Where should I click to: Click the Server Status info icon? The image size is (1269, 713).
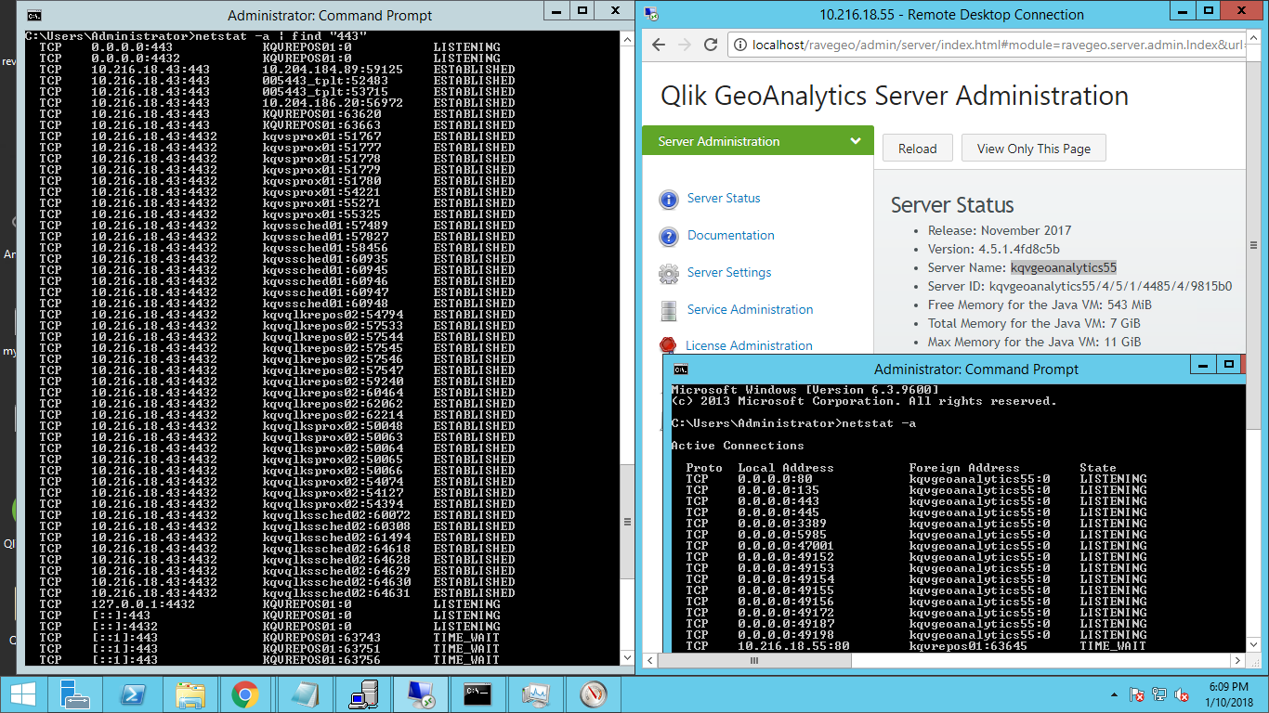point(669,200)
